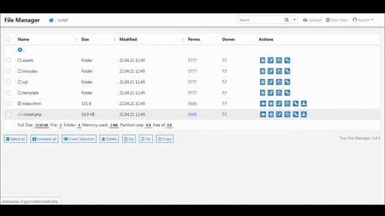Check the index.html row checkbox

click(8, 104)
